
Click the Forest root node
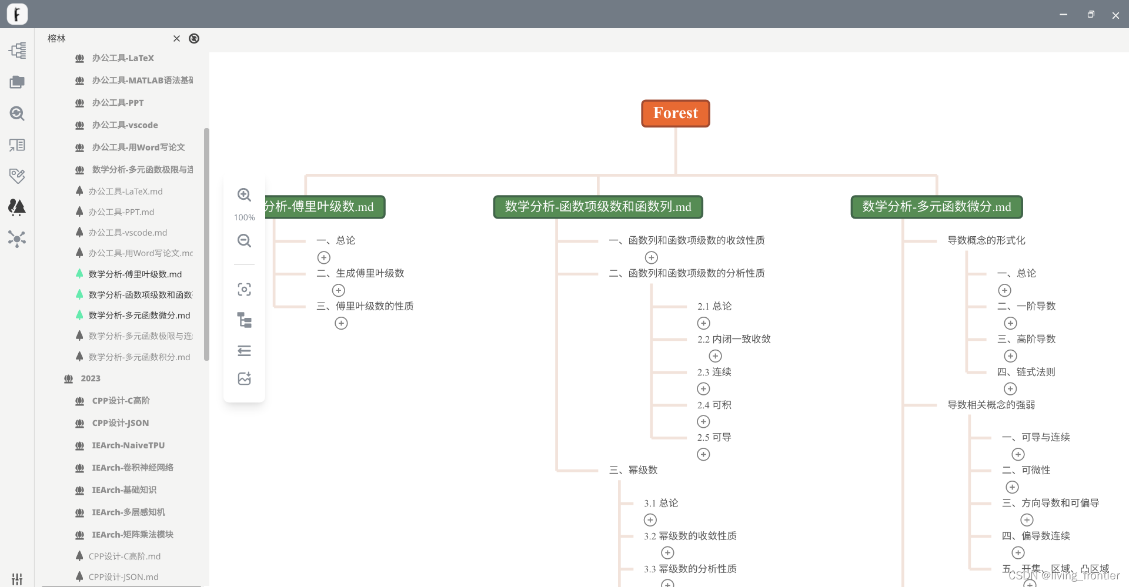[x=676, y=113]
